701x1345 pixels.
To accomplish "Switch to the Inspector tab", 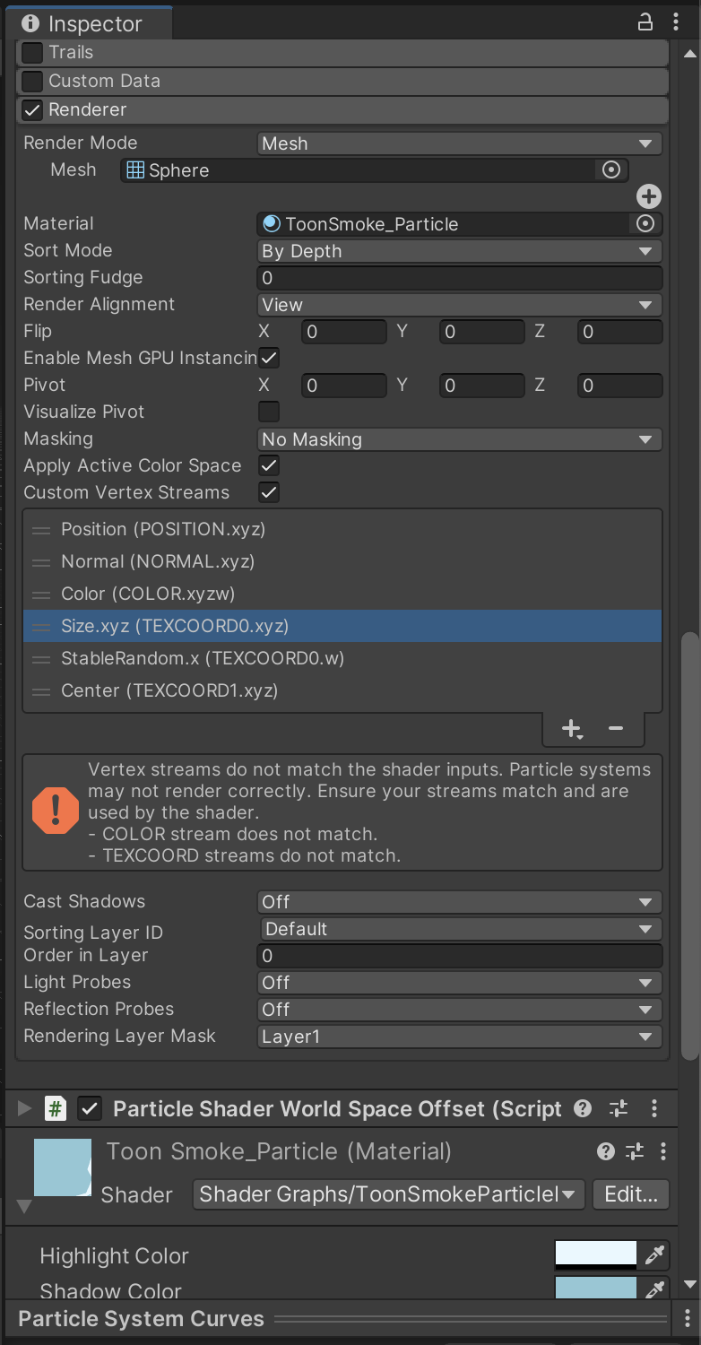I will [x=90, y=23].
